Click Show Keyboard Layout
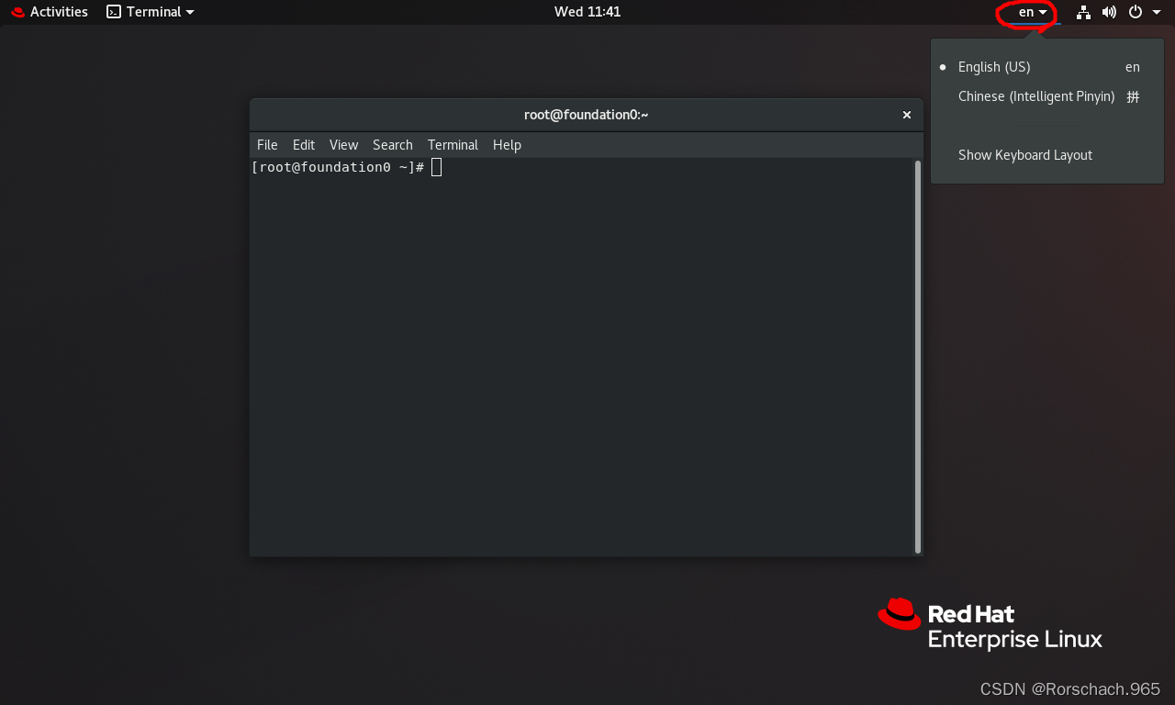Screen dimensions: 1175x705 click(x=1024, y=154)
